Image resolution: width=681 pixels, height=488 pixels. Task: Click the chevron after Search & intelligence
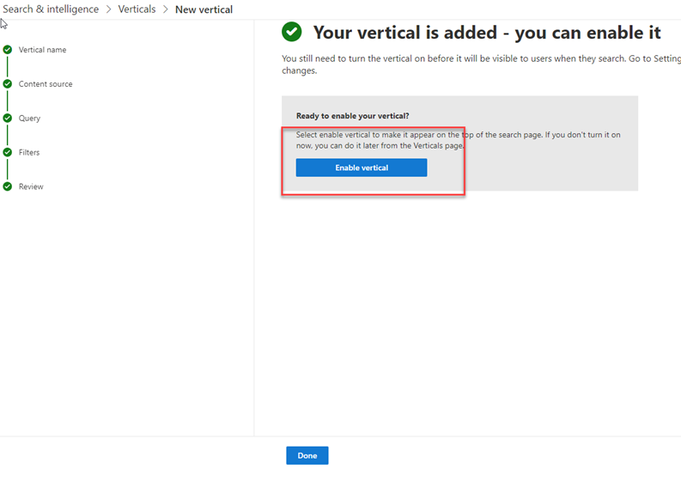108,9
